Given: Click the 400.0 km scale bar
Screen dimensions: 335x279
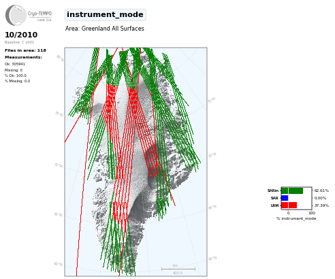Looking at the screenshot, I should pyautogui.click(x=178, y=269).
